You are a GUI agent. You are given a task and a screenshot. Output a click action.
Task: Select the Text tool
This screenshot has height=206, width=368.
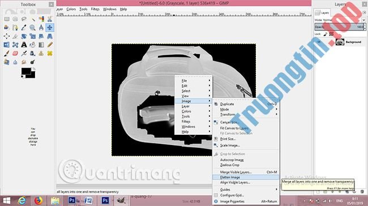tap(24, 45)
